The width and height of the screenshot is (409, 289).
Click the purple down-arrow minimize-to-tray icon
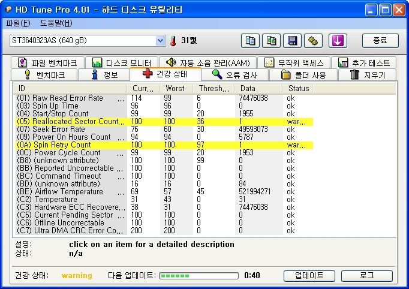(x=338, y=41)
